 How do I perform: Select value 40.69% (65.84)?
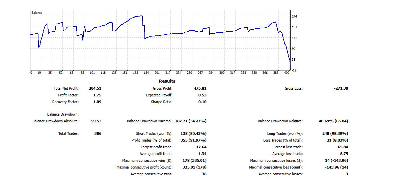click(333, 121)
